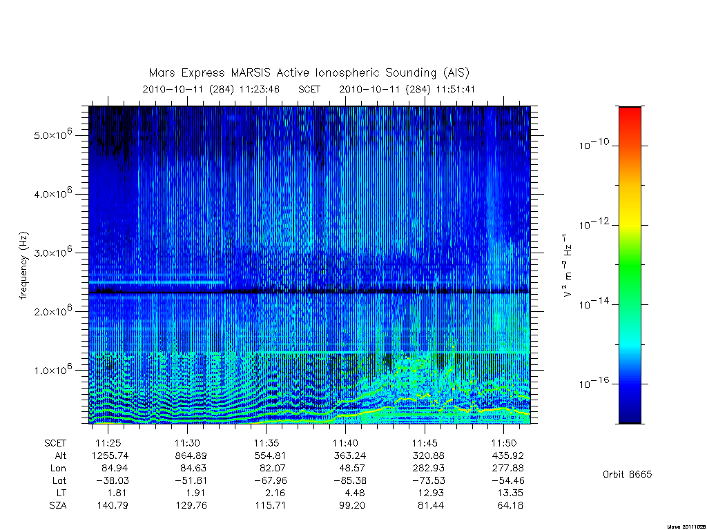Click longitude value 84.94
Viewport: 707px width, 530px height.
pos(115,469)
